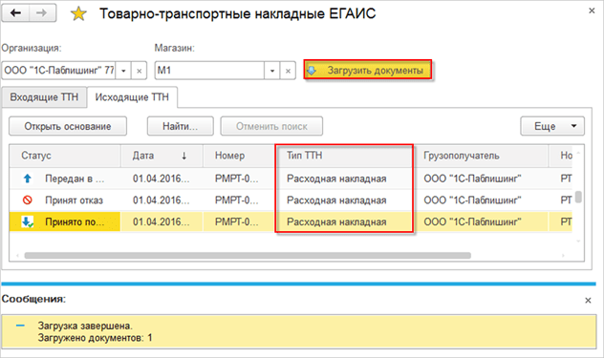
Task: Close the Сообщения panel
Action: tap(588, 301)
